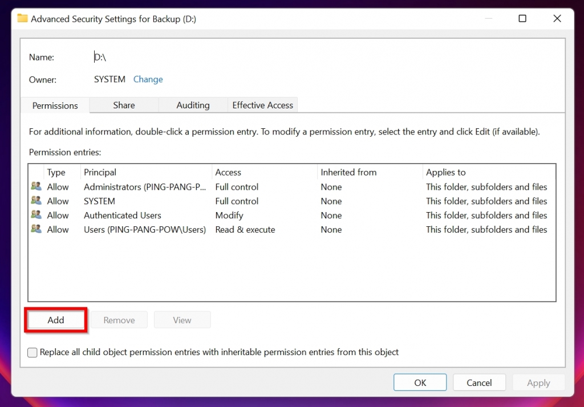Click the Change owner link
This screenshot has height=407, width=584.
click(148, 79)
